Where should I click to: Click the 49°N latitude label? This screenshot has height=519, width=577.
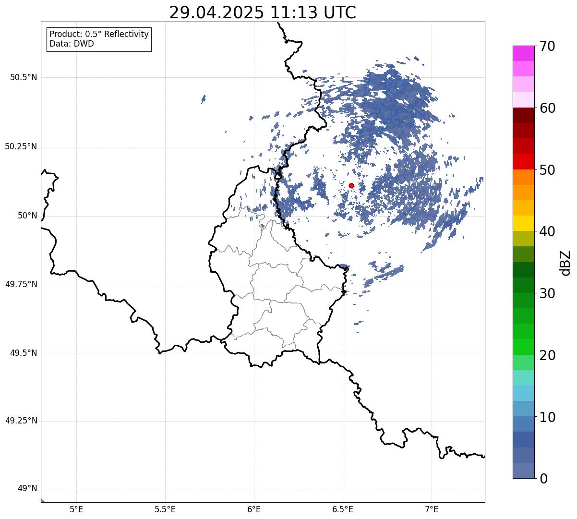pos(27,489)
